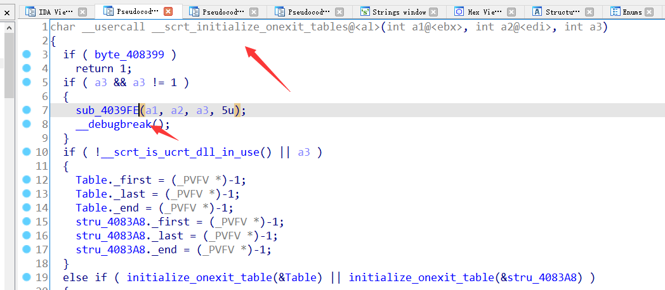Viewport: 665px width, 290px height.
Task: Toggle breakpoint dot on line 17
Action: point(27,249)
